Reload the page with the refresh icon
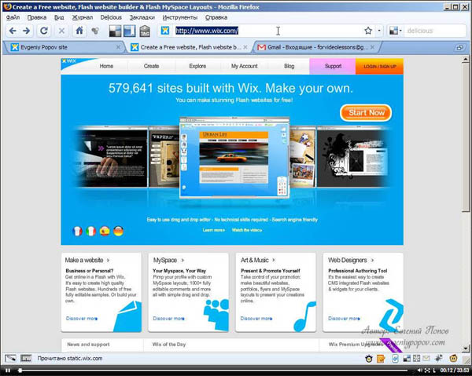The width and height of the screenshot is (472, 376). click(x=44, y=31)
